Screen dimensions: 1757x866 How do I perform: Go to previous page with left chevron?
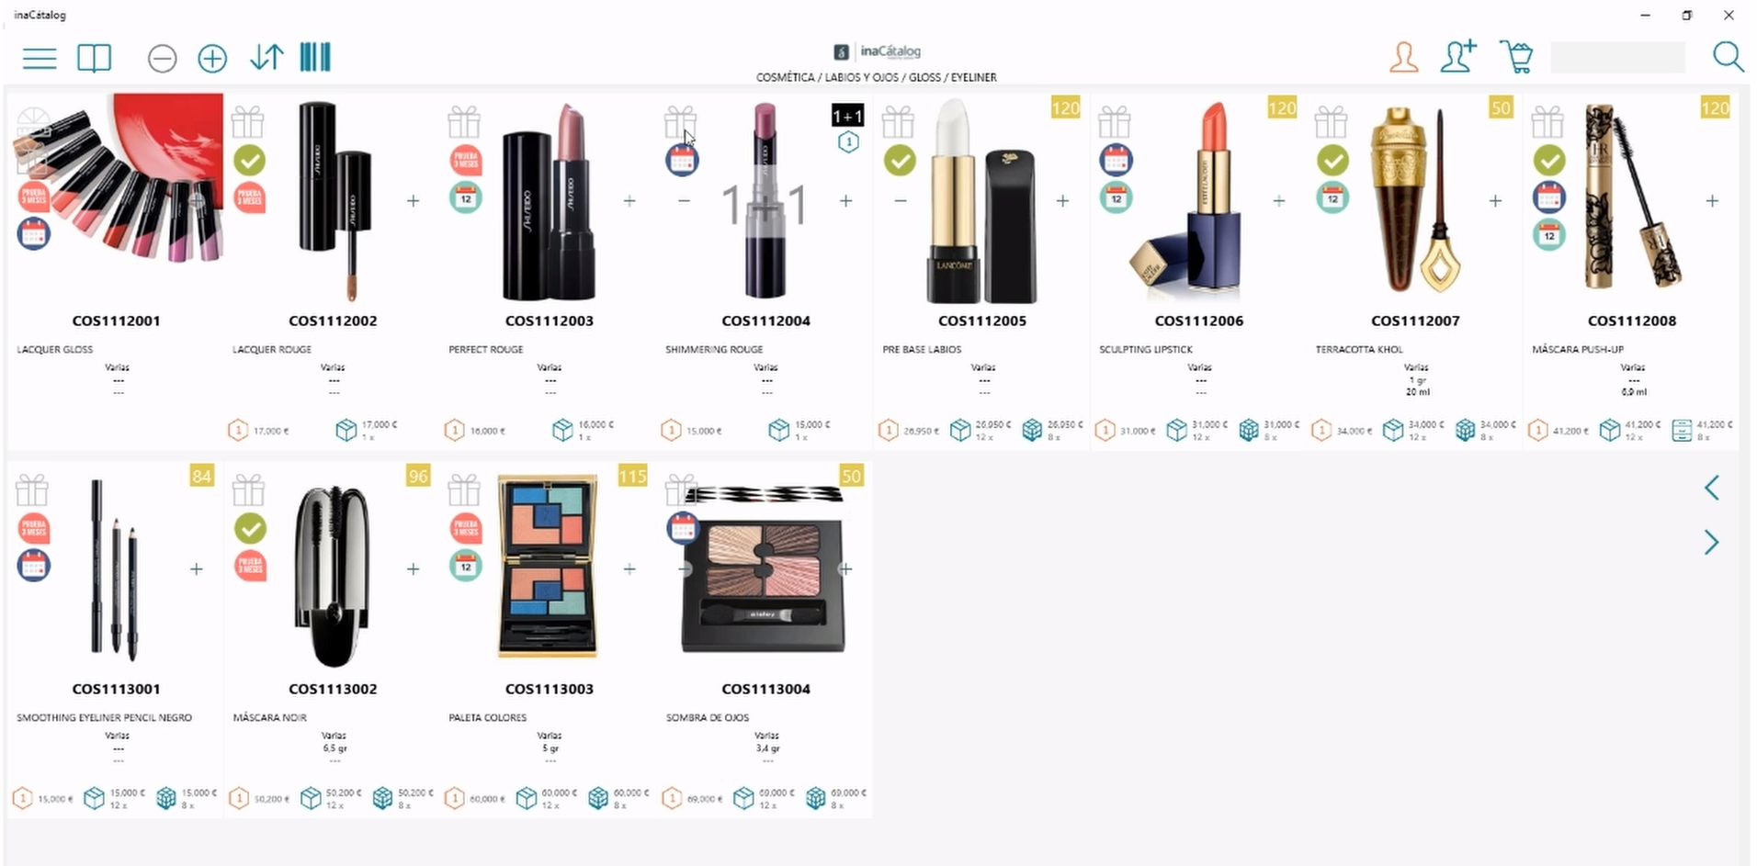tap(1711, 488)
